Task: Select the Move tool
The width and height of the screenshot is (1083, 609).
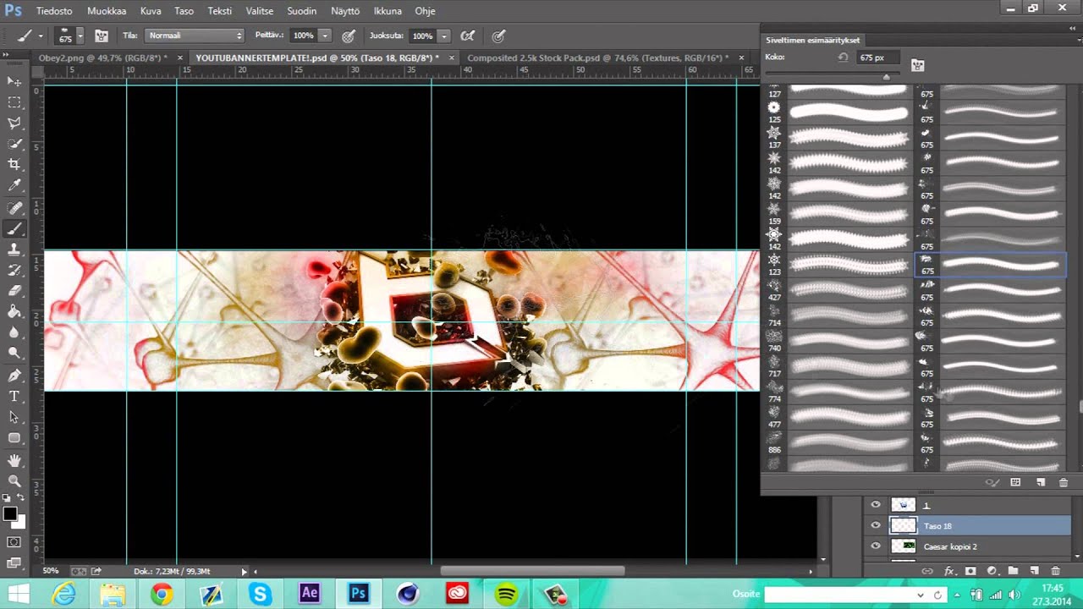Action: pos(14,81)
